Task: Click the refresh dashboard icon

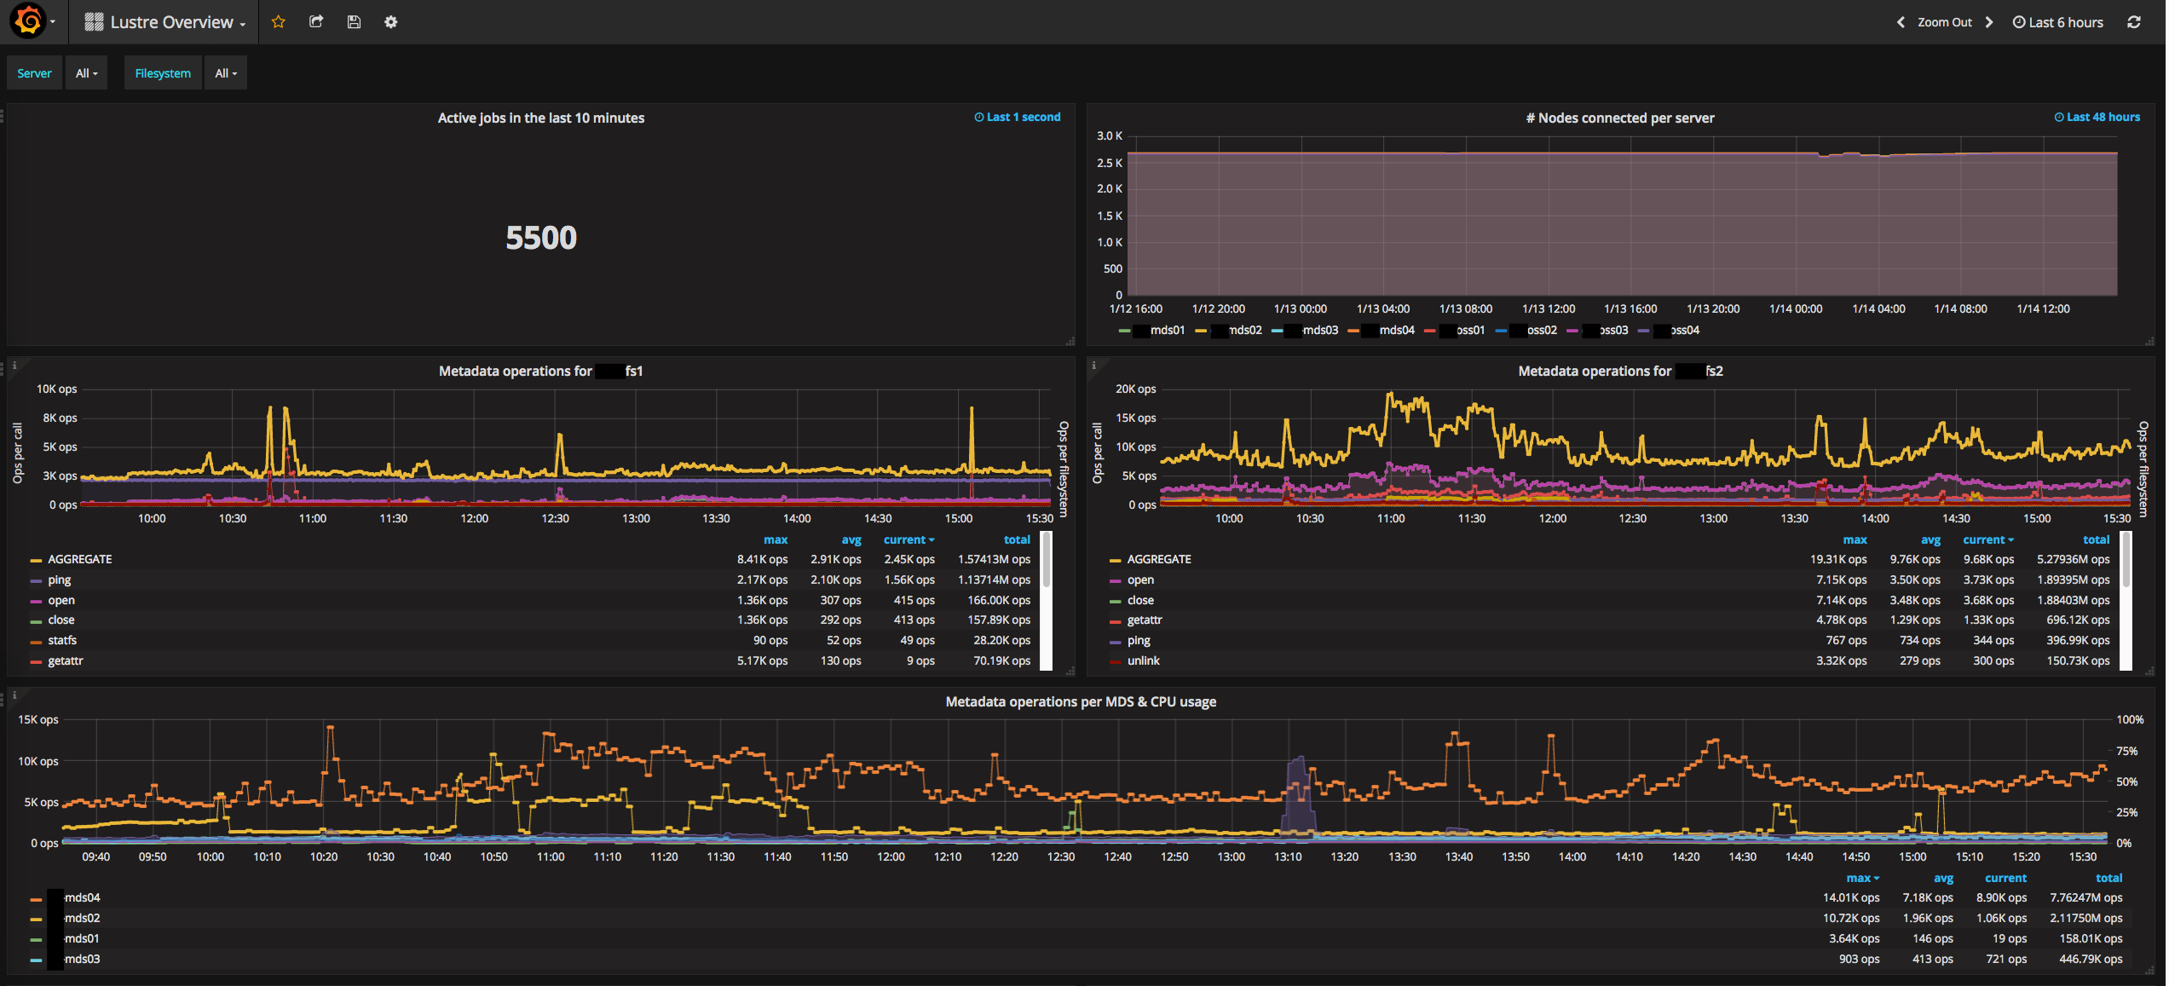Action: [x=2134, y=22]
